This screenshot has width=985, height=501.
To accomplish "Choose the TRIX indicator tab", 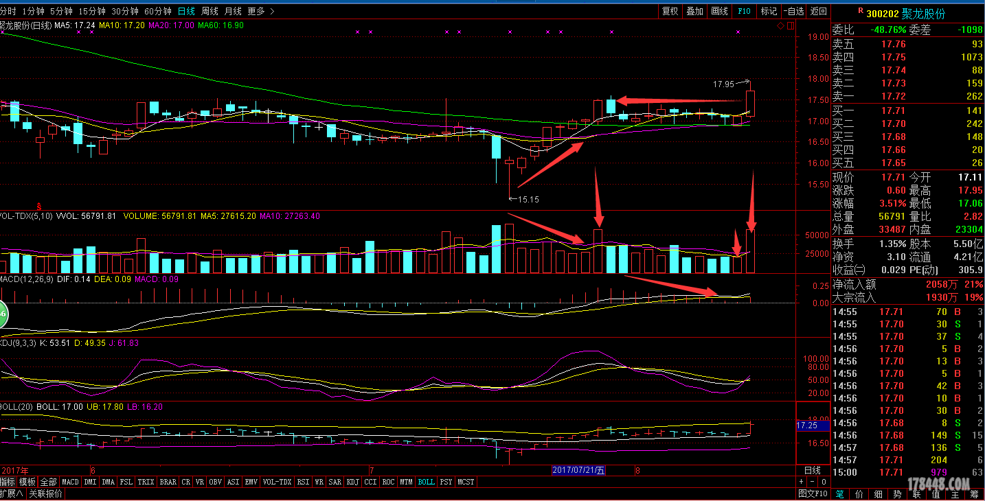I will click(146, 482).
